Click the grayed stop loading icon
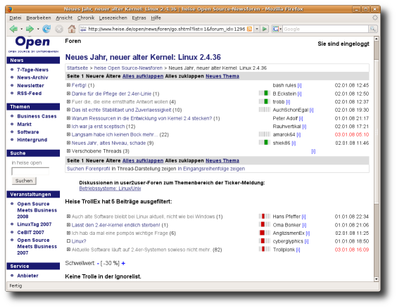The image size is (397, 308). [x=59, y=30]
